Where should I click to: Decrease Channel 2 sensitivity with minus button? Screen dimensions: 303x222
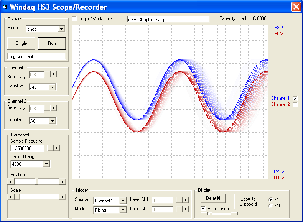tap(47, 108)
